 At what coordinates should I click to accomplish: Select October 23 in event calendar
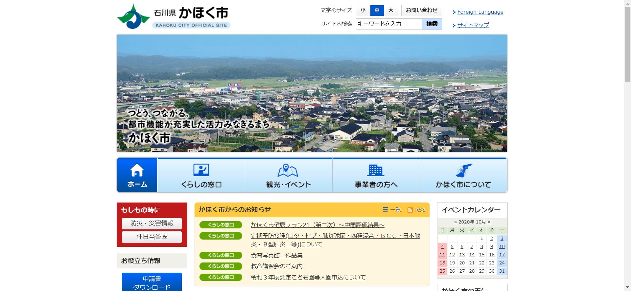(492, 263)
